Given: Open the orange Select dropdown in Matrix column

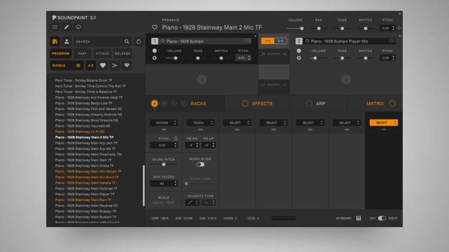Looking at the screenshot, I should (384, 123).
